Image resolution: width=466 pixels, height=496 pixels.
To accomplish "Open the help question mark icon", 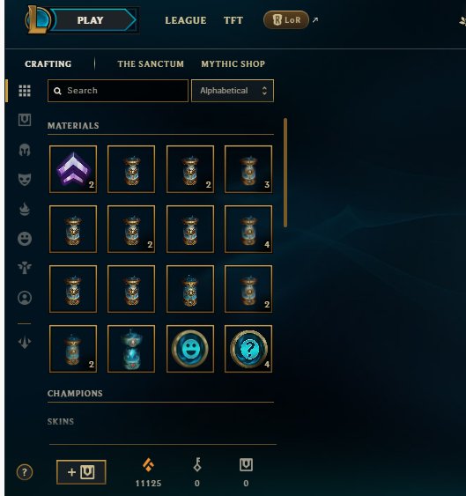I will point(25,472).
